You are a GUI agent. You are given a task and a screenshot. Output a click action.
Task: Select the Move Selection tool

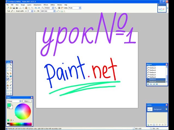coord(11,67)
